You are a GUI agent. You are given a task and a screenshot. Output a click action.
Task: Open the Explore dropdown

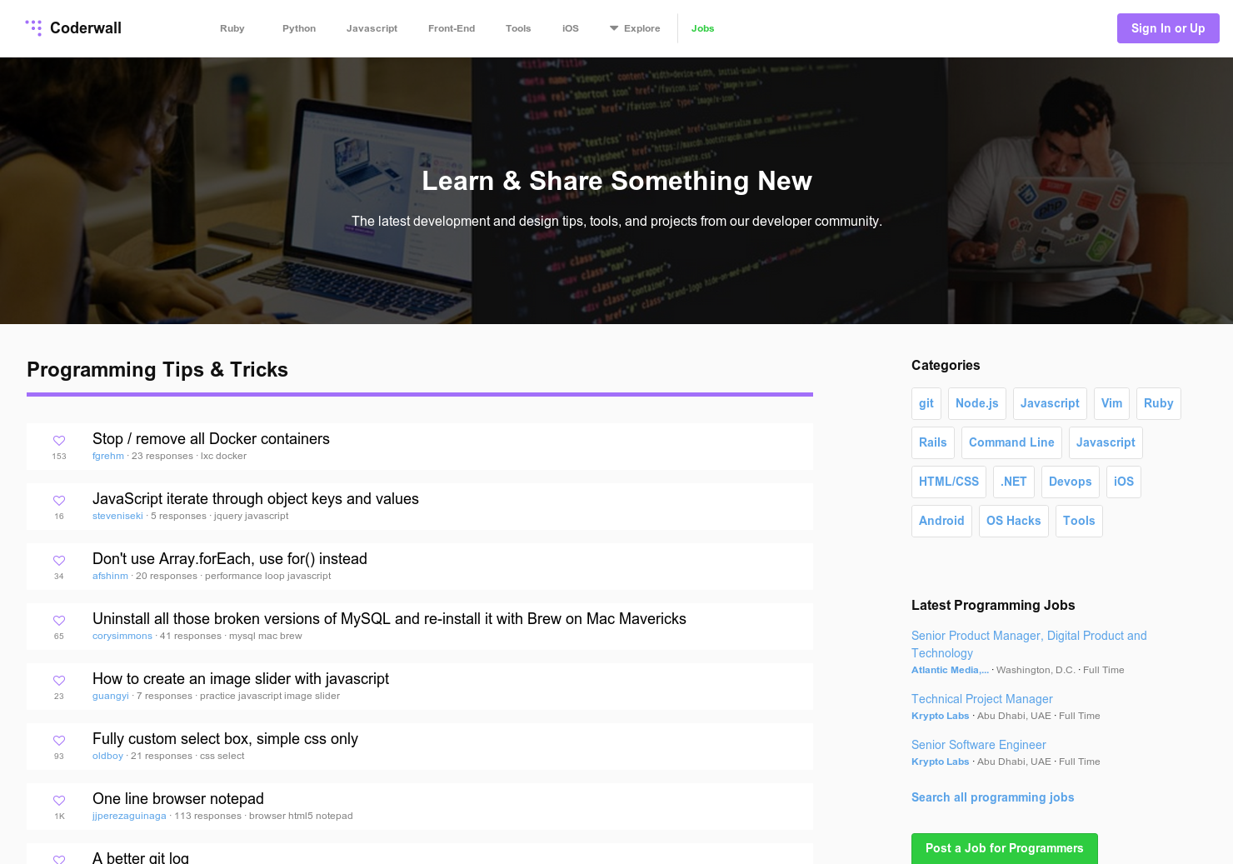pyautogui.click(x=635, y=27)
